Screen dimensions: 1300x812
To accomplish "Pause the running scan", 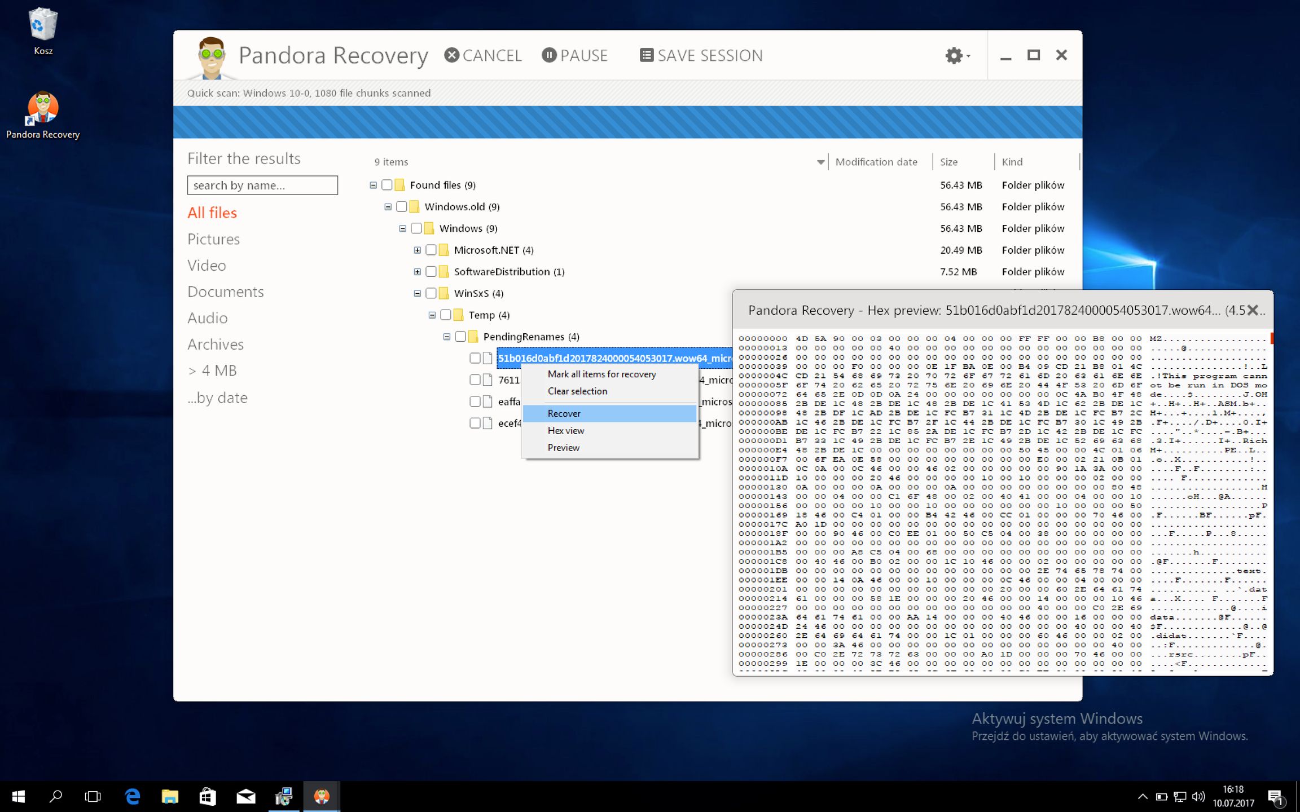I will pyautogui.click(x=549, y=55).
